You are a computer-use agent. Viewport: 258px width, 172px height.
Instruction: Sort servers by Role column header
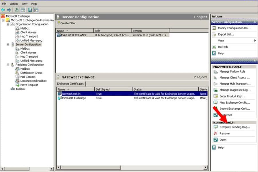112,31
